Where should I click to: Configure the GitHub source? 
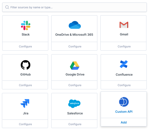pos(25,85)
